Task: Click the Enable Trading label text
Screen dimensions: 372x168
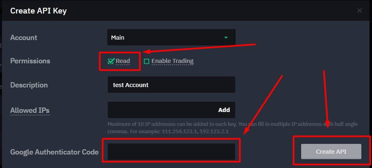Action: pyautogui.click(x=172, y=61)
